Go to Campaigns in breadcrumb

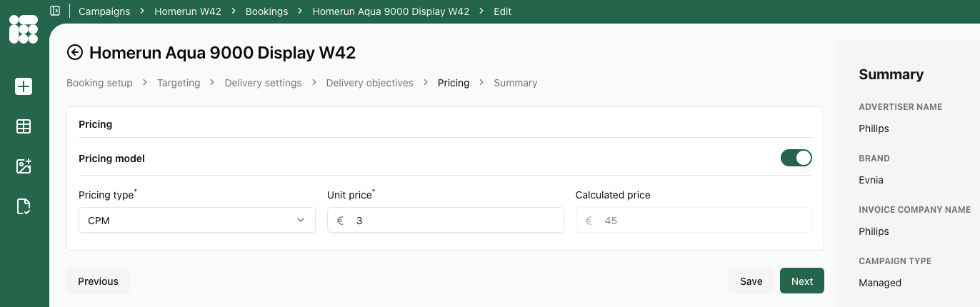tap(104, 11)
